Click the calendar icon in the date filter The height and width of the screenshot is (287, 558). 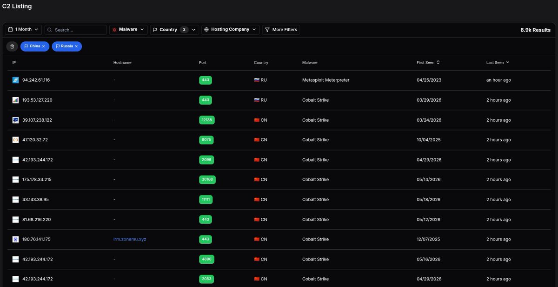pyautogui.click(x=11, y=29)
